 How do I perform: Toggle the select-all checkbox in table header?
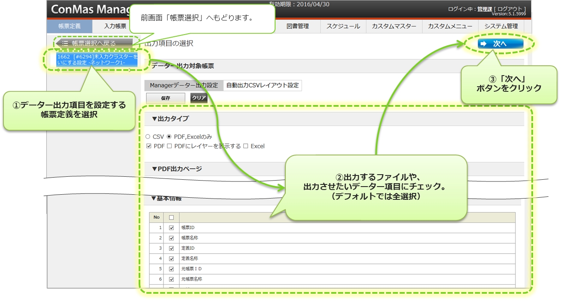pos(172,217)
